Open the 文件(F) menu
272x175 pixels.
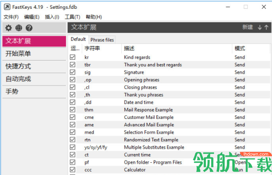tap(11, 17)
